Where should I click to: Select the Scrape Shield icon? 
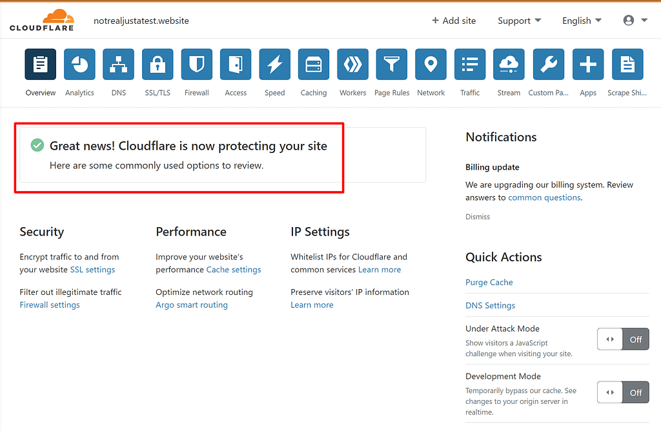click(626, 64)
